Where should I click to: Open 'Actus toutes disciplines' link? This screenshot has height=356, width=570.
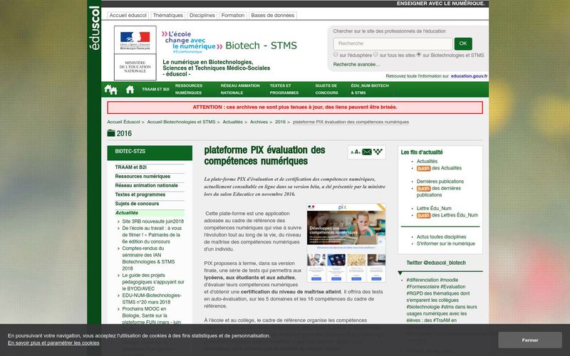coord(441,237)
